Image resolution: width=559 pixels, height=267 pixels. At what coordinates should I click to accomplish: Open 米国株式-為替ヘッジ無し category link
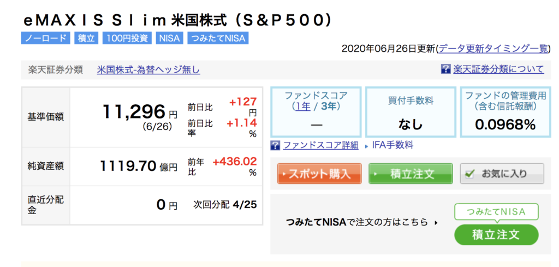click(148, 70)
